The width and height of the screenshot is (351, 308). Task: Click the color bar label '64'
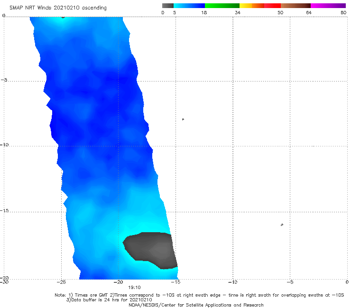point(309,12)
